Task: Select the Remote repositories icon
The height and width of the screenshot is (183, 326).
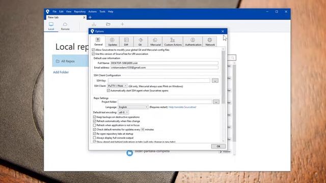Action: (x=65, y=26)
